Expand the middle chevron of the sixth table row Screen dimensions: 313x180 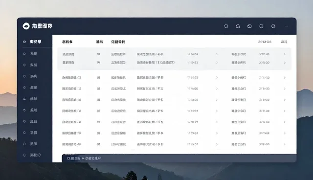click(x=217, y=111)
